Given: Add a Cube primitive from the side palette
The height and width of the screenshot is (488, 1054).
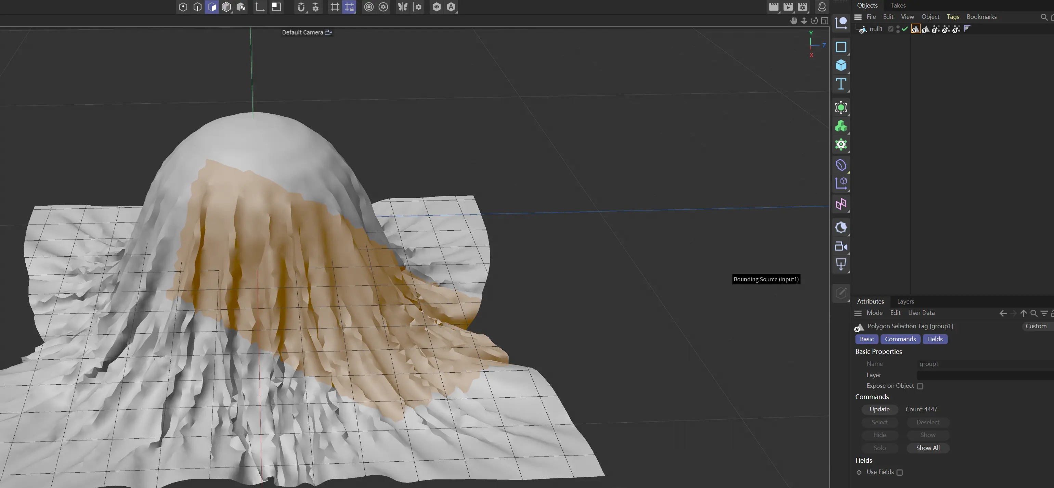Looking at the screenshot, I should (841, 65).
